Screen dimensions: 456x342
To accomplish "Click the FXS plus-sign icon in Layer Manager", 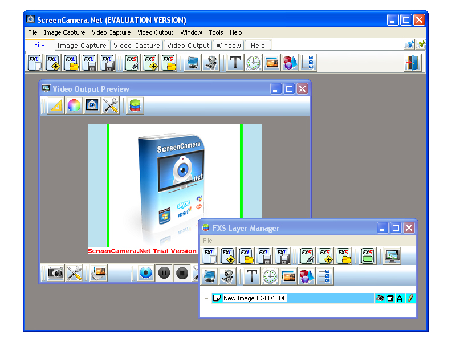I will pyautogui.click(x=325, y=256).
